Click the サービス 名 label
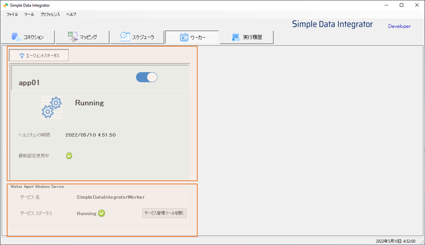 (x=30, y=197)
